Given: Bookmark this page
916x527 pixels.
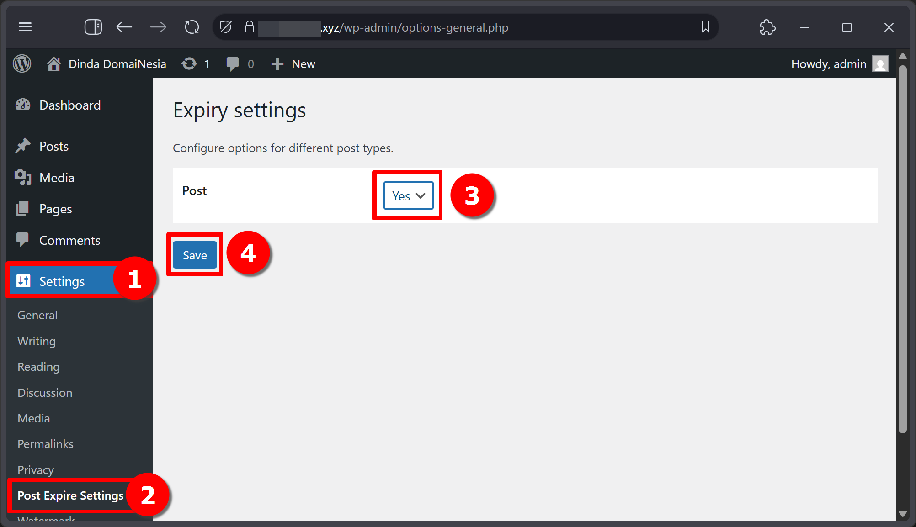Looking at the screenshot, I should click(706, 27).
